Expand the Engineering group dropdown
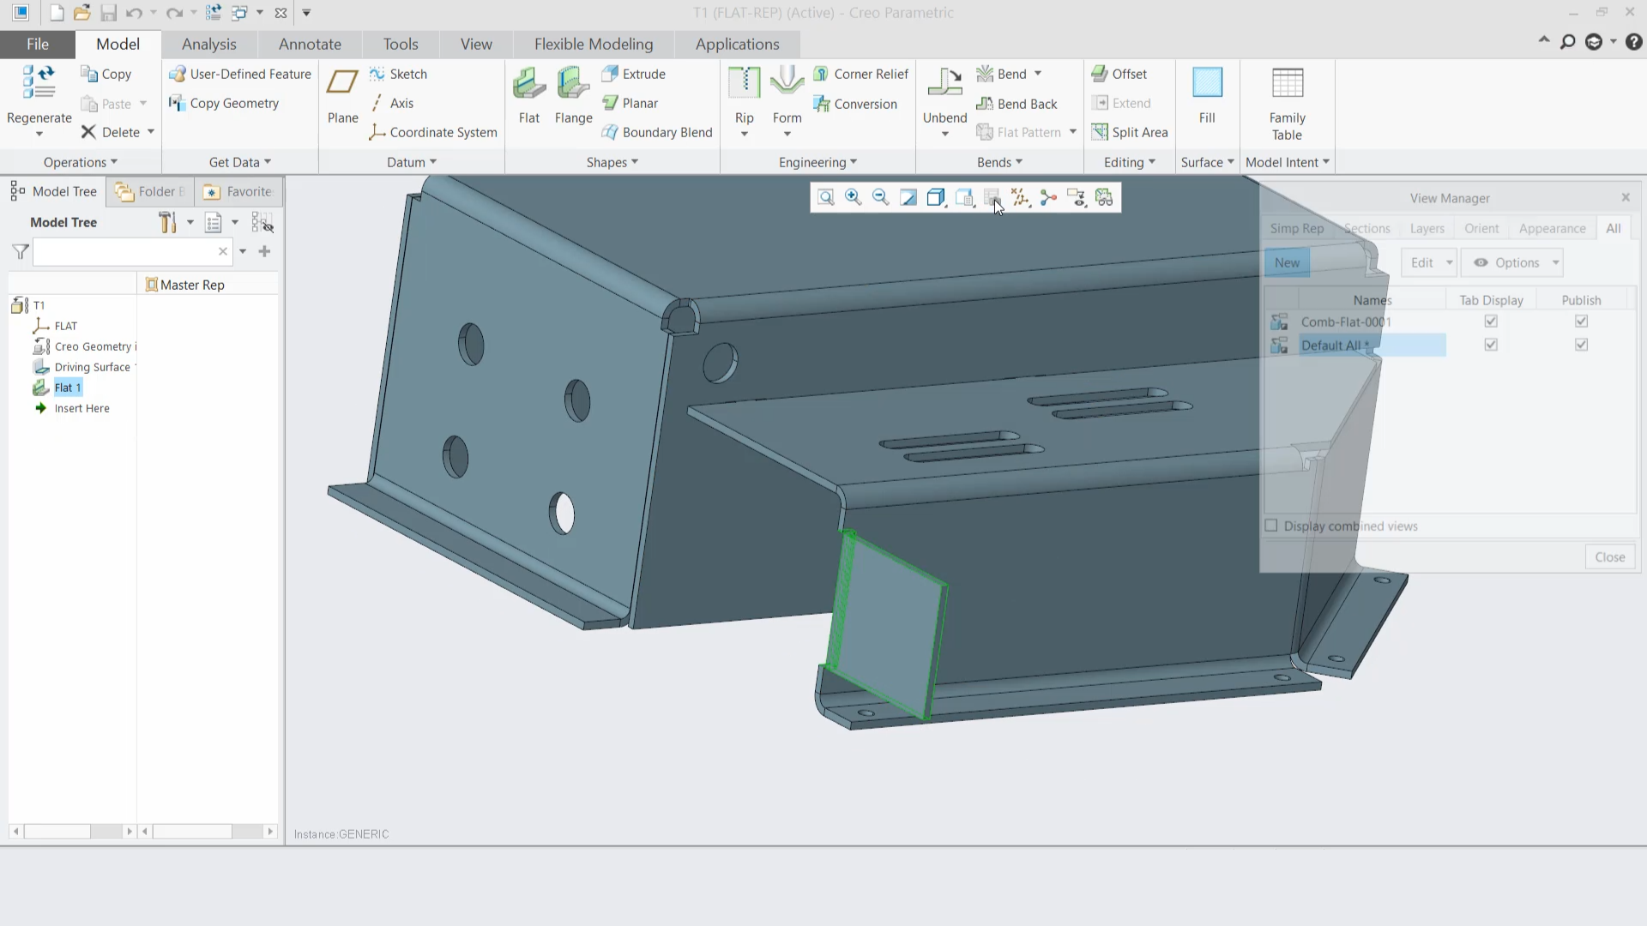This screenshot has height=926, width=1647. point(818,162)
